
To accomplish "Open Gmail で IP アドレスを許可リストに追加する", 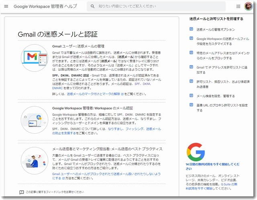I will tap(222, 70).
